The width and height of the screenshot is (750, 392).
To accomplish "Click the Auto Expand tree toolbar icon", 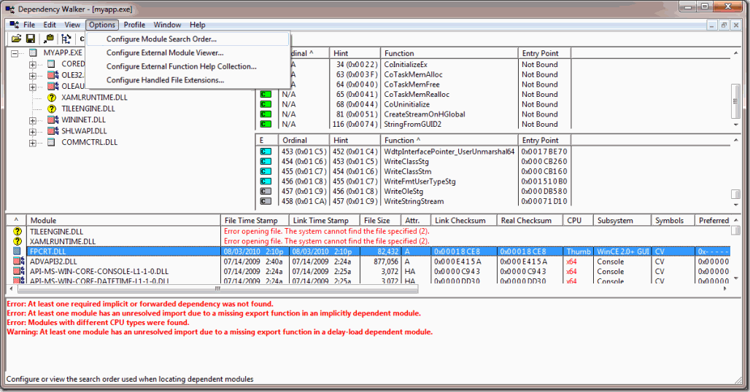I will pyautogui.click(x=66, y=39).
